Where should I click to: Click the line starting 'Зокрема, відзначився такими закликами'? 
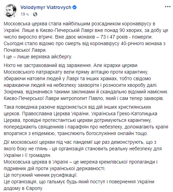point(86,92)
